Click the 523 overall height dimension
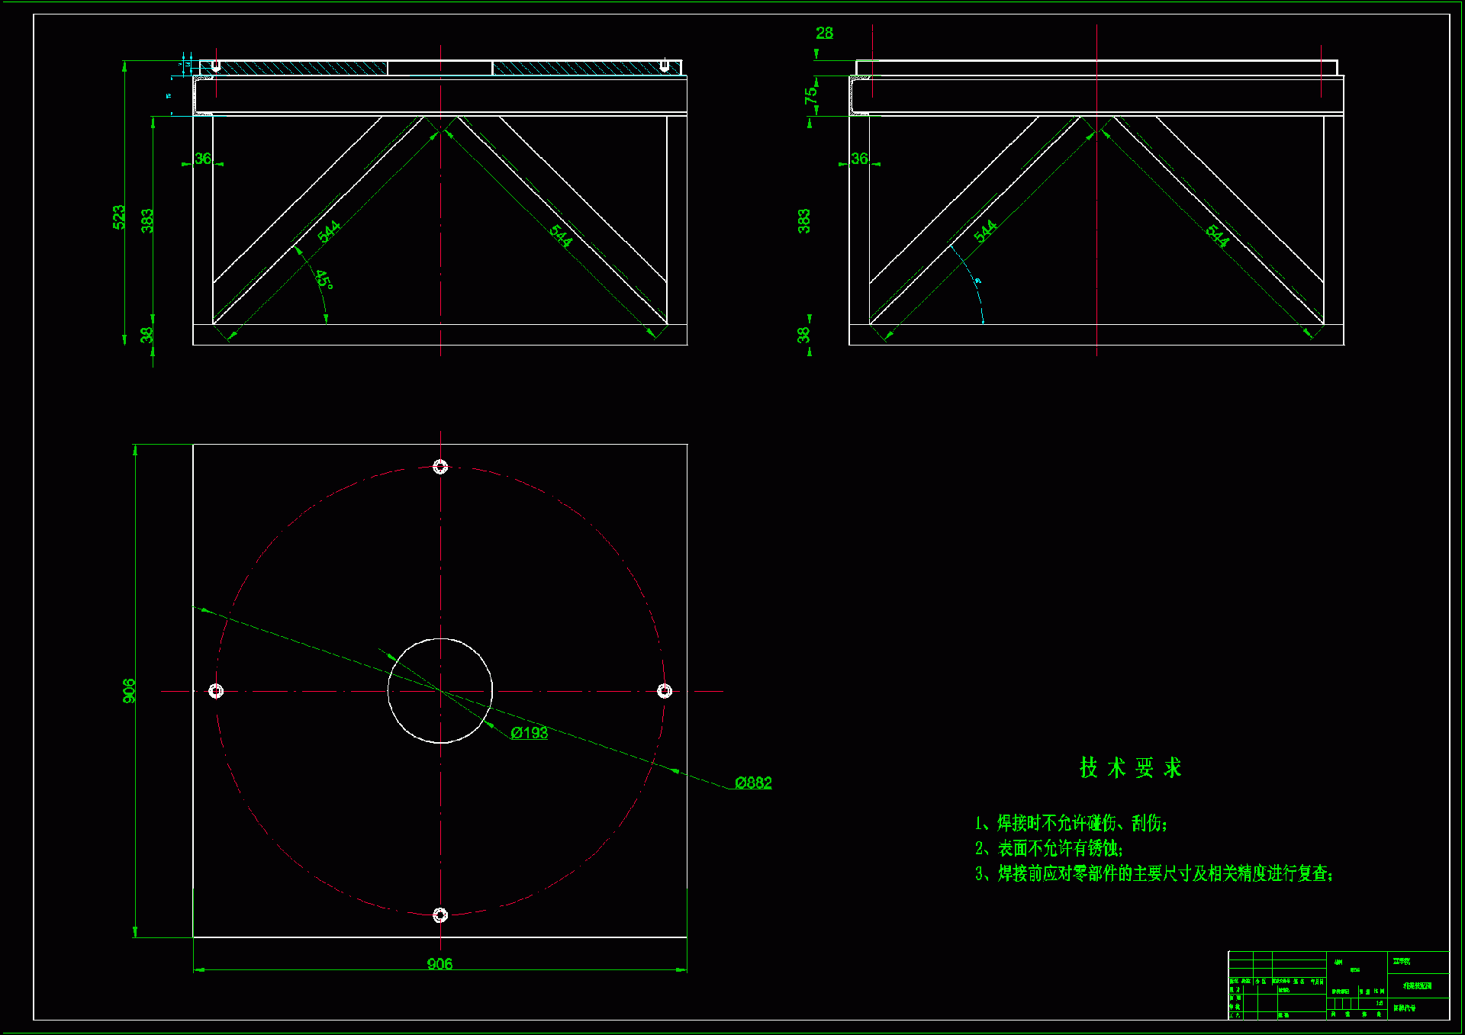 pyautogui.click(x=118, y=217)
